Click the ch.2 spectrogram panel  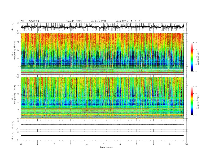pyautogui.click(x=102, y=98)
